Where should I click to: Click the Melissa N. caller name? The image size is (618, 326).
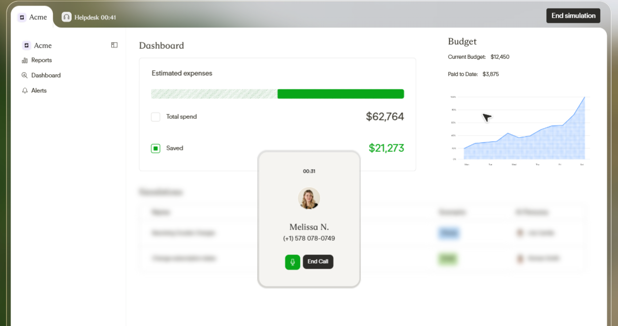(x=309, y=227)
